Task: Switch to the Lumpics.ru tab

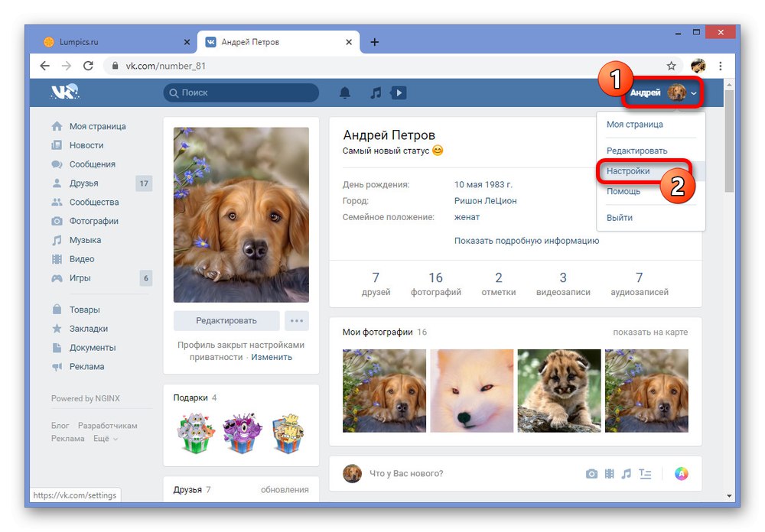Action: [x=117, y=42]
